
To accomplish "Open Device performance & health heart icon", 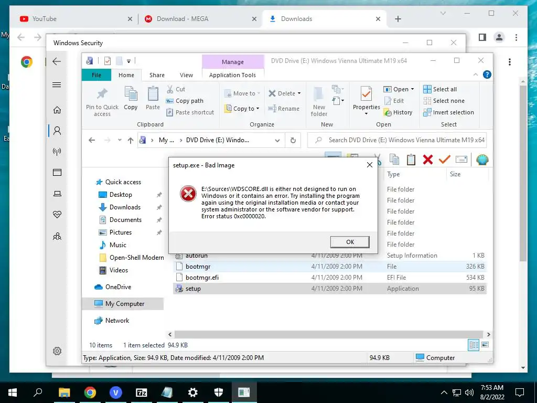I will [57, 215].
